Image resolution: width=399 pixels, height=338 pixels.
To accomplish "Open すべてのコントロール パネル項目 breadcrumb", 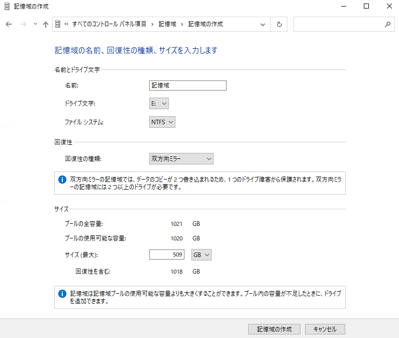I will coord(109,24).
